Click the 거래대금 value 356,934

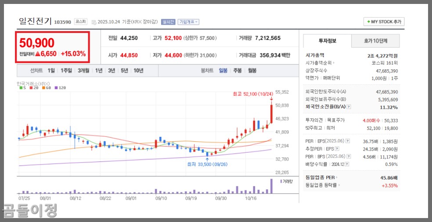(x=270, y=55)
